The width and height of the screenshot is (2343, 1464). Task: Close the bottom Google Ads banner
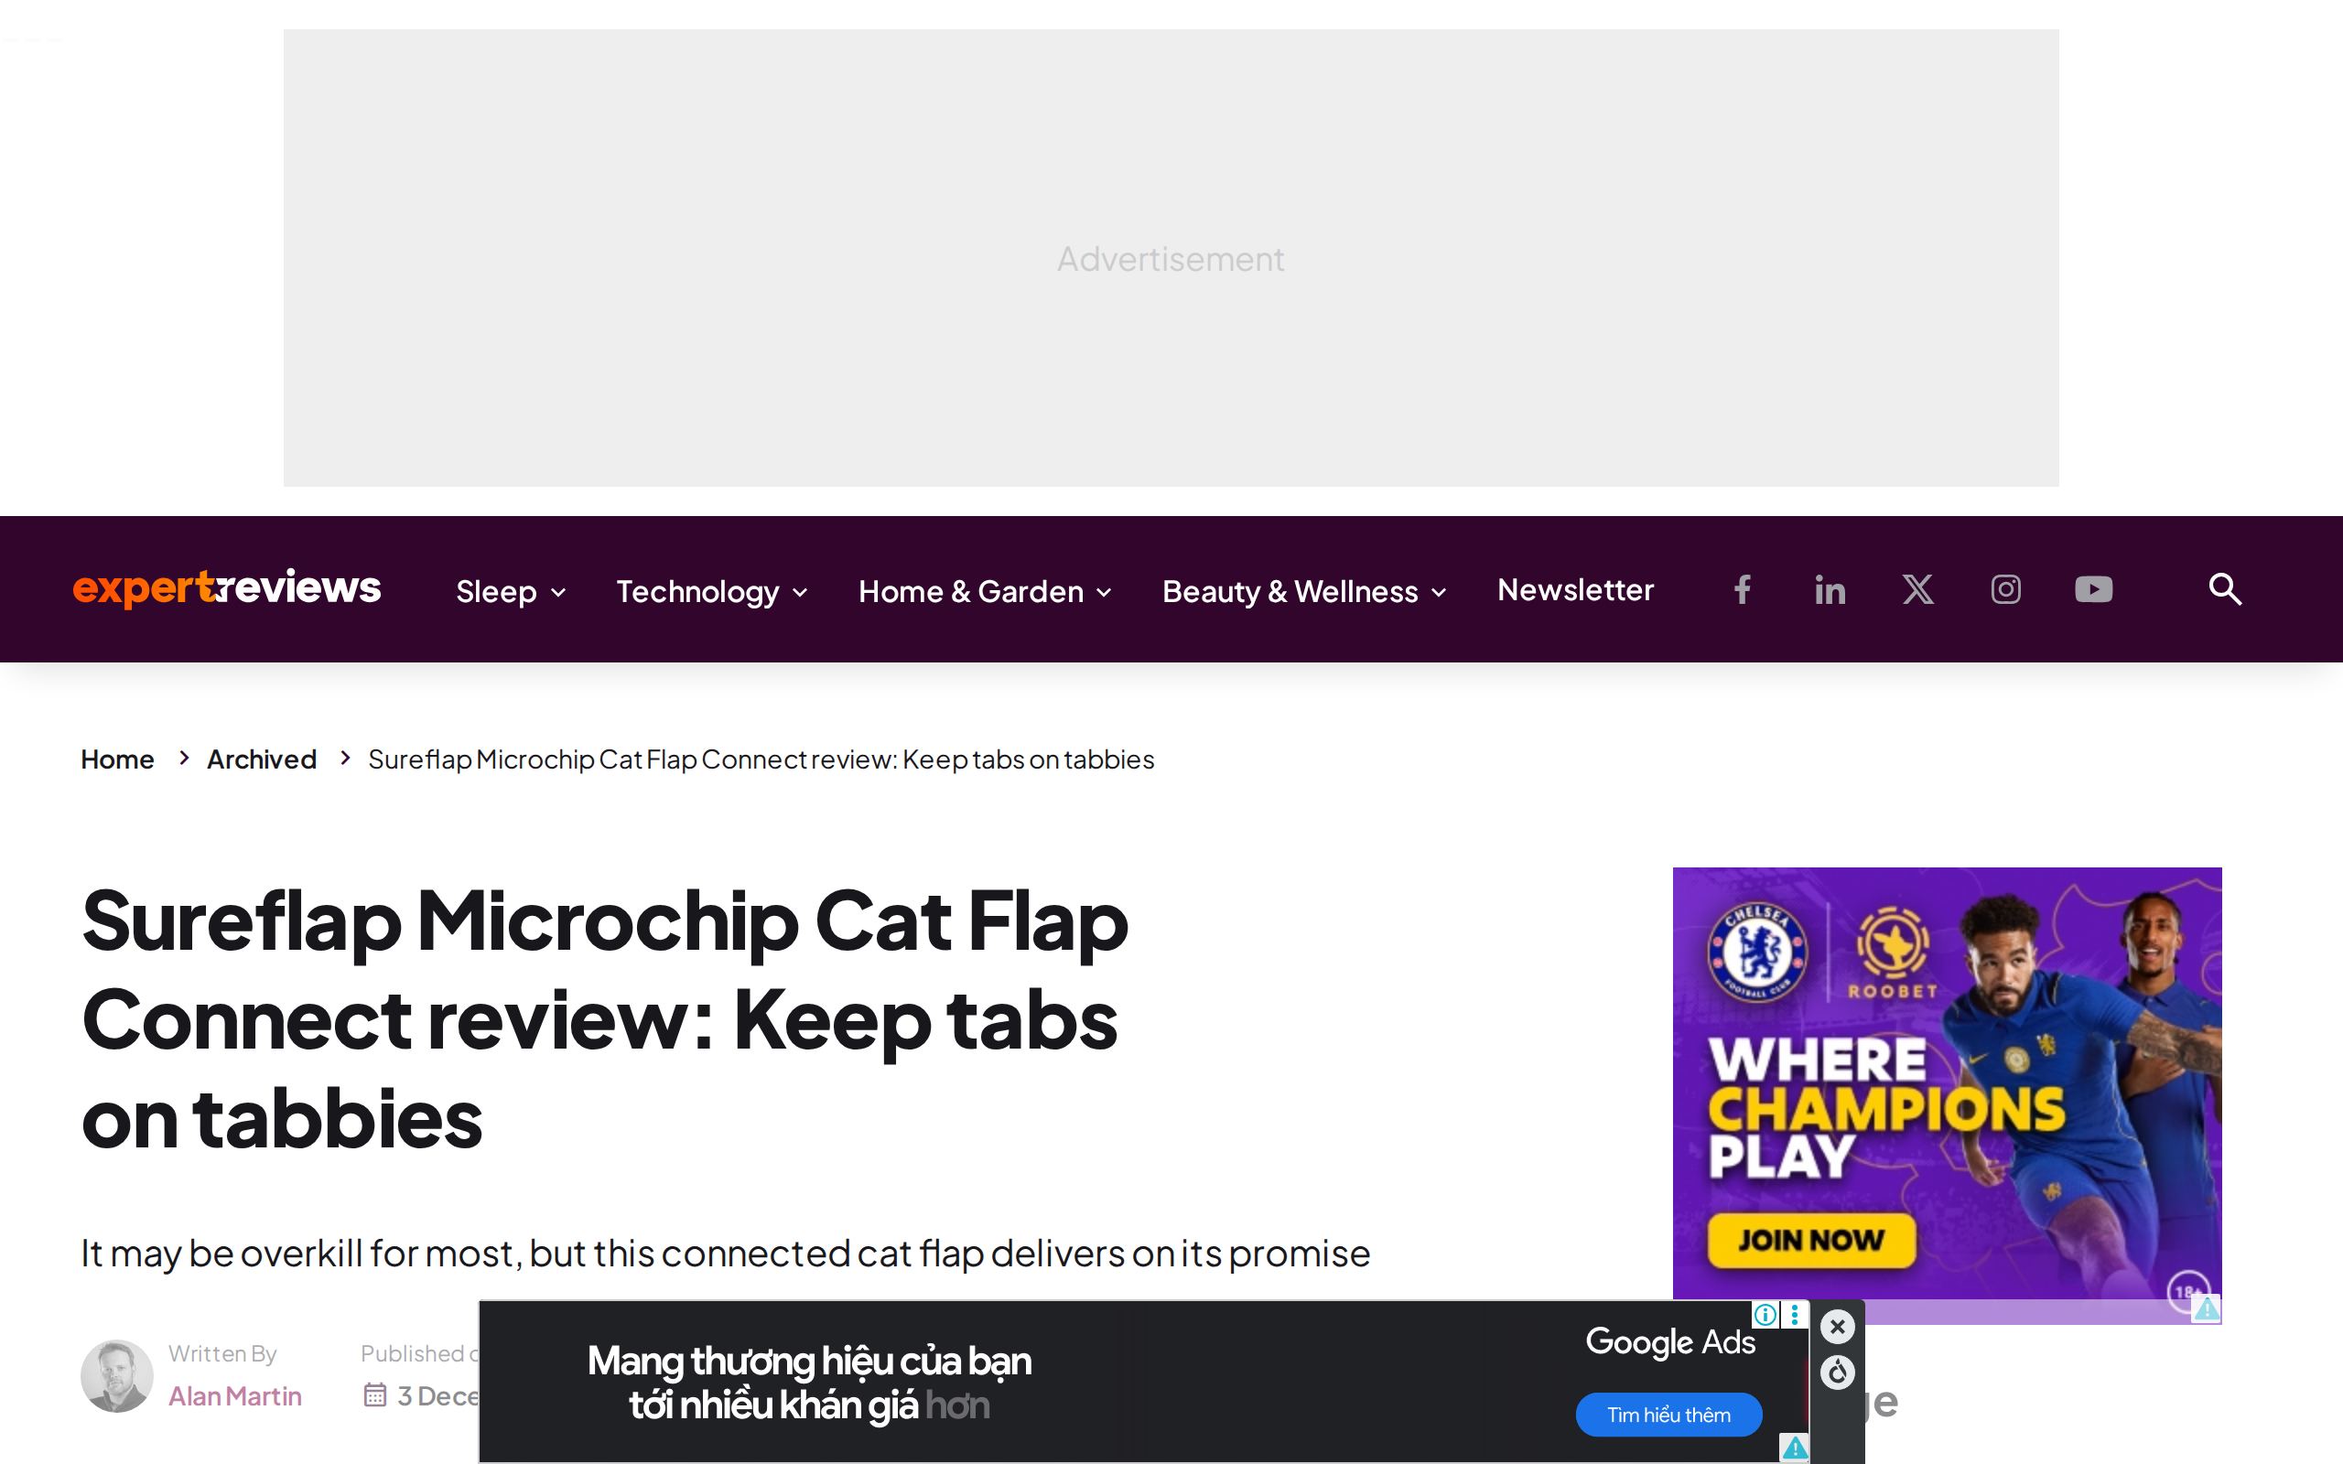click(1838, 1327)
